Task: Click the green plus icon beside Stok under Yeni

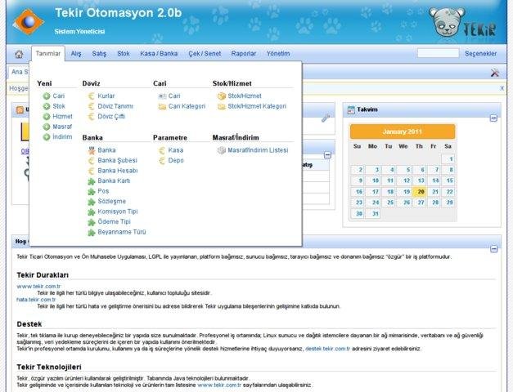Action: tap(47, 106)
